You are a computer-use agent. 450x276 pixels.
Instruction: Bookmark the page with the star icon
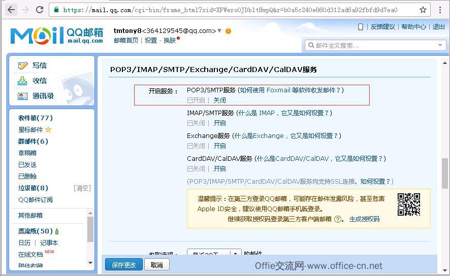pyautogui.click(x=423, y=10)
